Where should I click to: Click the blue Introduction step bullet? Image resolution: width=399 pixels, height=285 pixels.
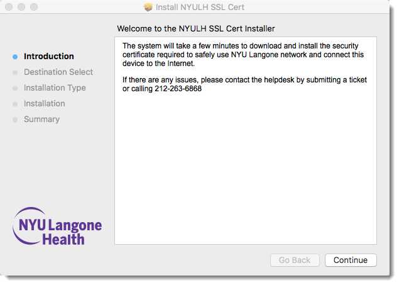(x=15, y=57)
